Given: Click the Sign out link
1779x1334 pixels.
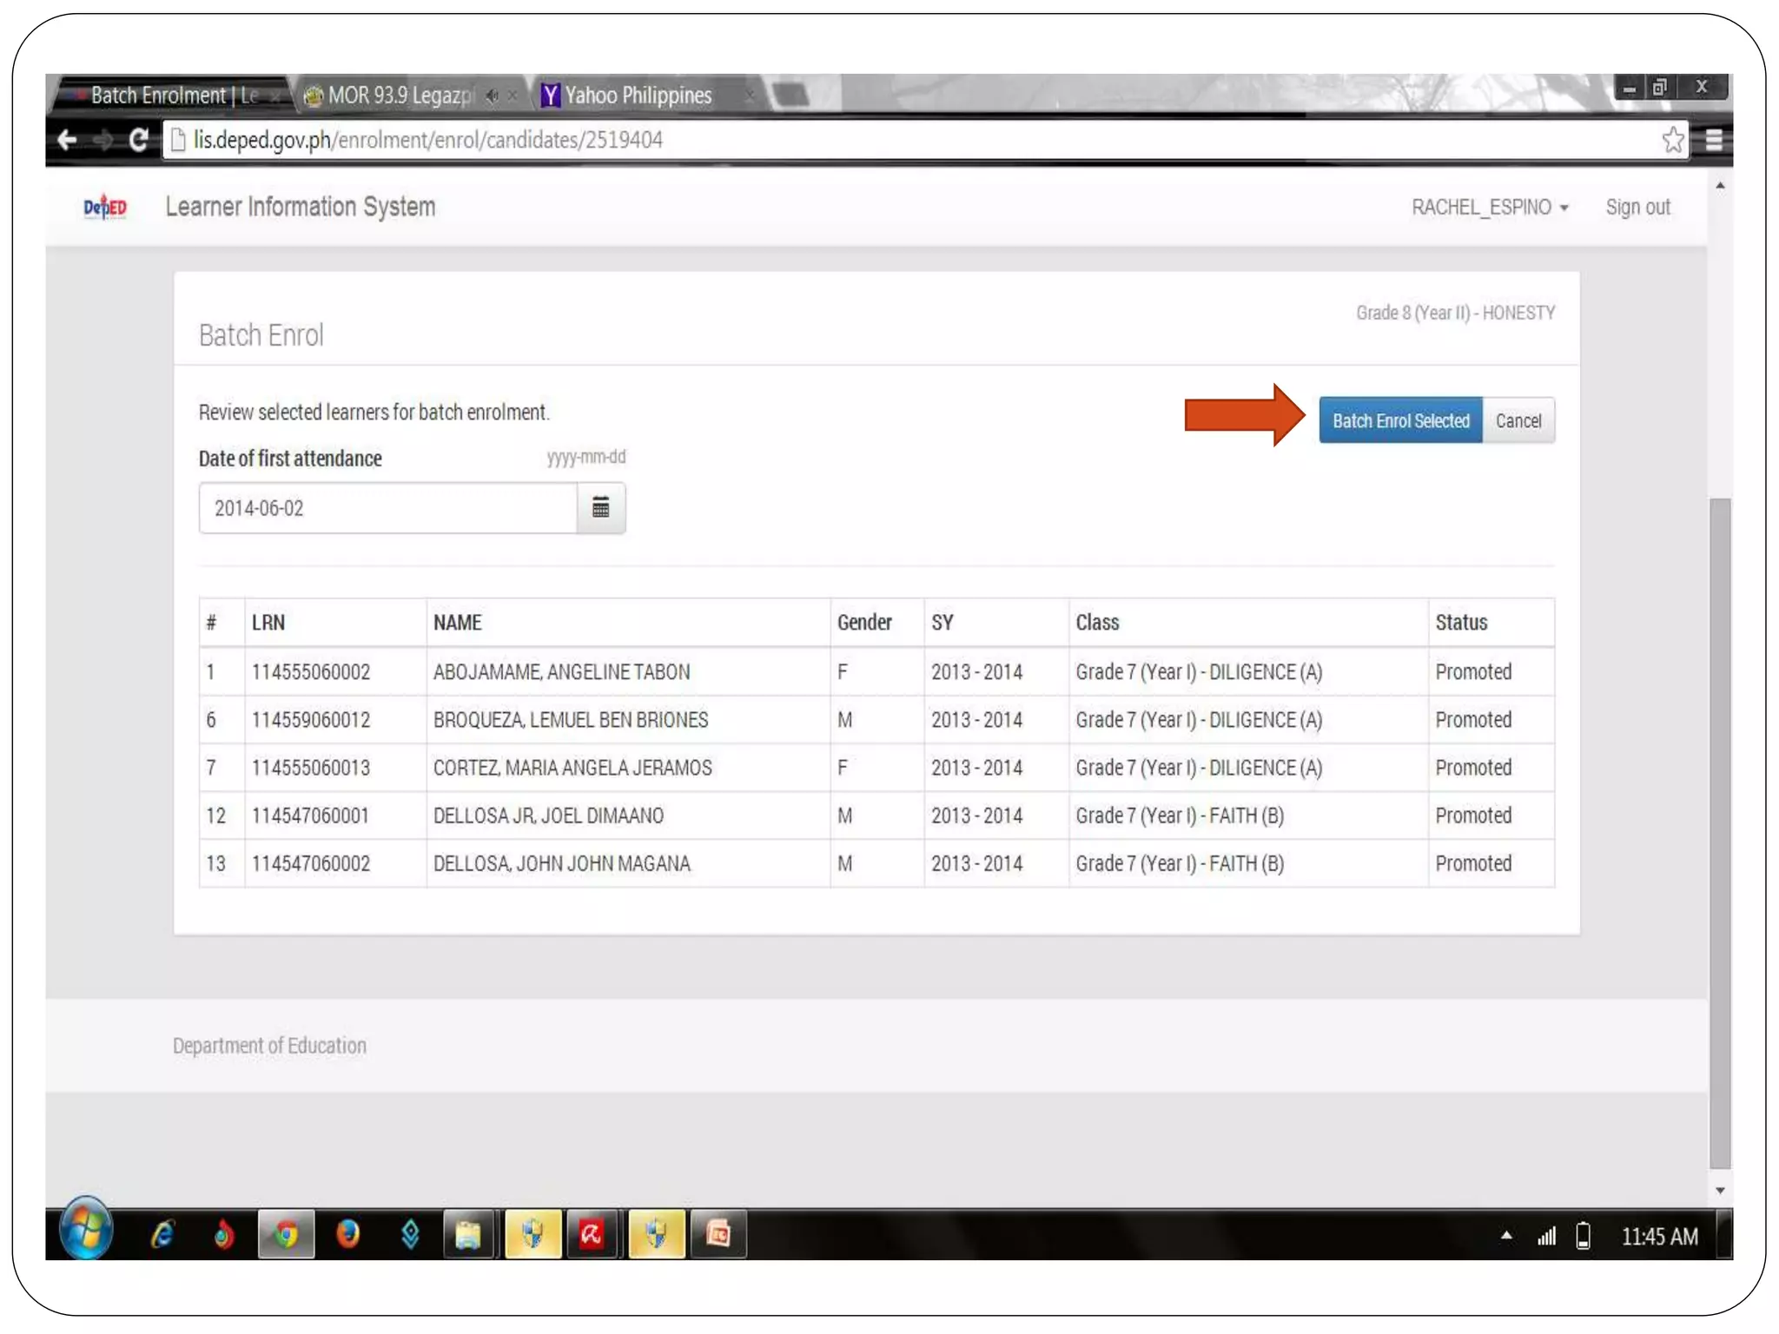Looking at the screenshot, I should click(1637, 208).
